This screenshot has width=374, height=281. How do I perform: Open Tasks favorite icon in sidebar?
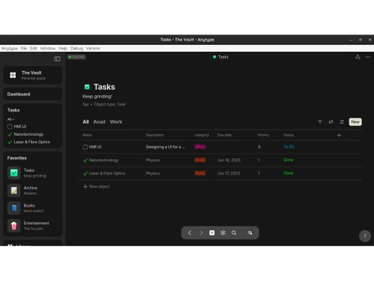click(14, 173)
